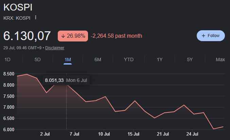The image size is (230, 140).
Task: Click the 8.051,33 Mon 6 Jul tooltip
Action: [66, 80]
